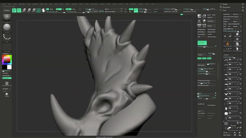The width and height of the screenshot is (246, 138).
Task: Select the white color swatch
Action: pyautogui.click(x=9, y=67)
